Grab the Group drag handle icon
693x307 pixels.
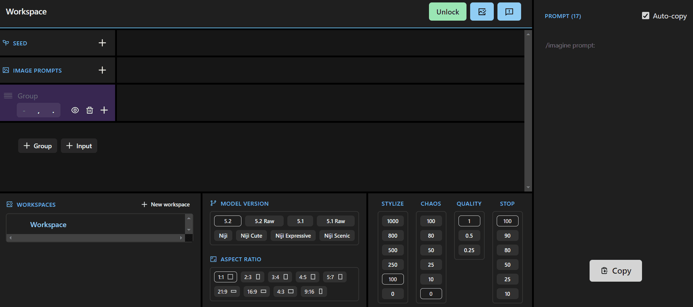pos(8,96)
